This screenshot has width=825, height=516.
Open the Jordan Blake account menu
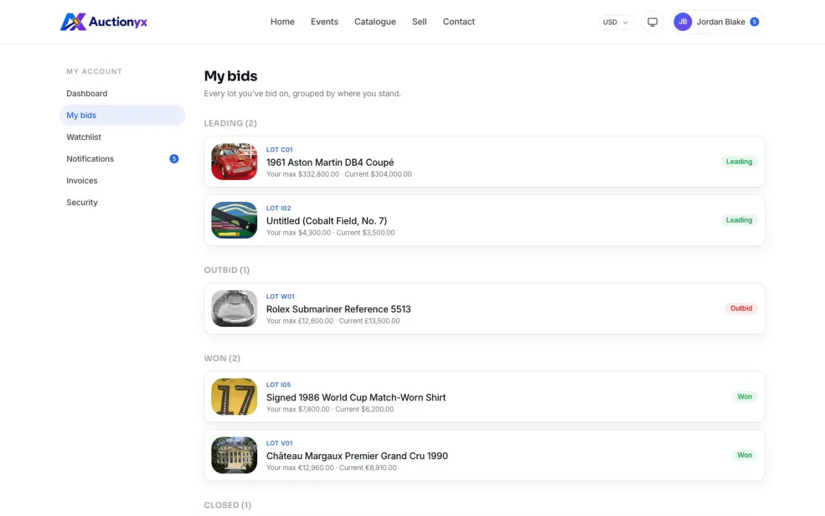coord(718,22)
